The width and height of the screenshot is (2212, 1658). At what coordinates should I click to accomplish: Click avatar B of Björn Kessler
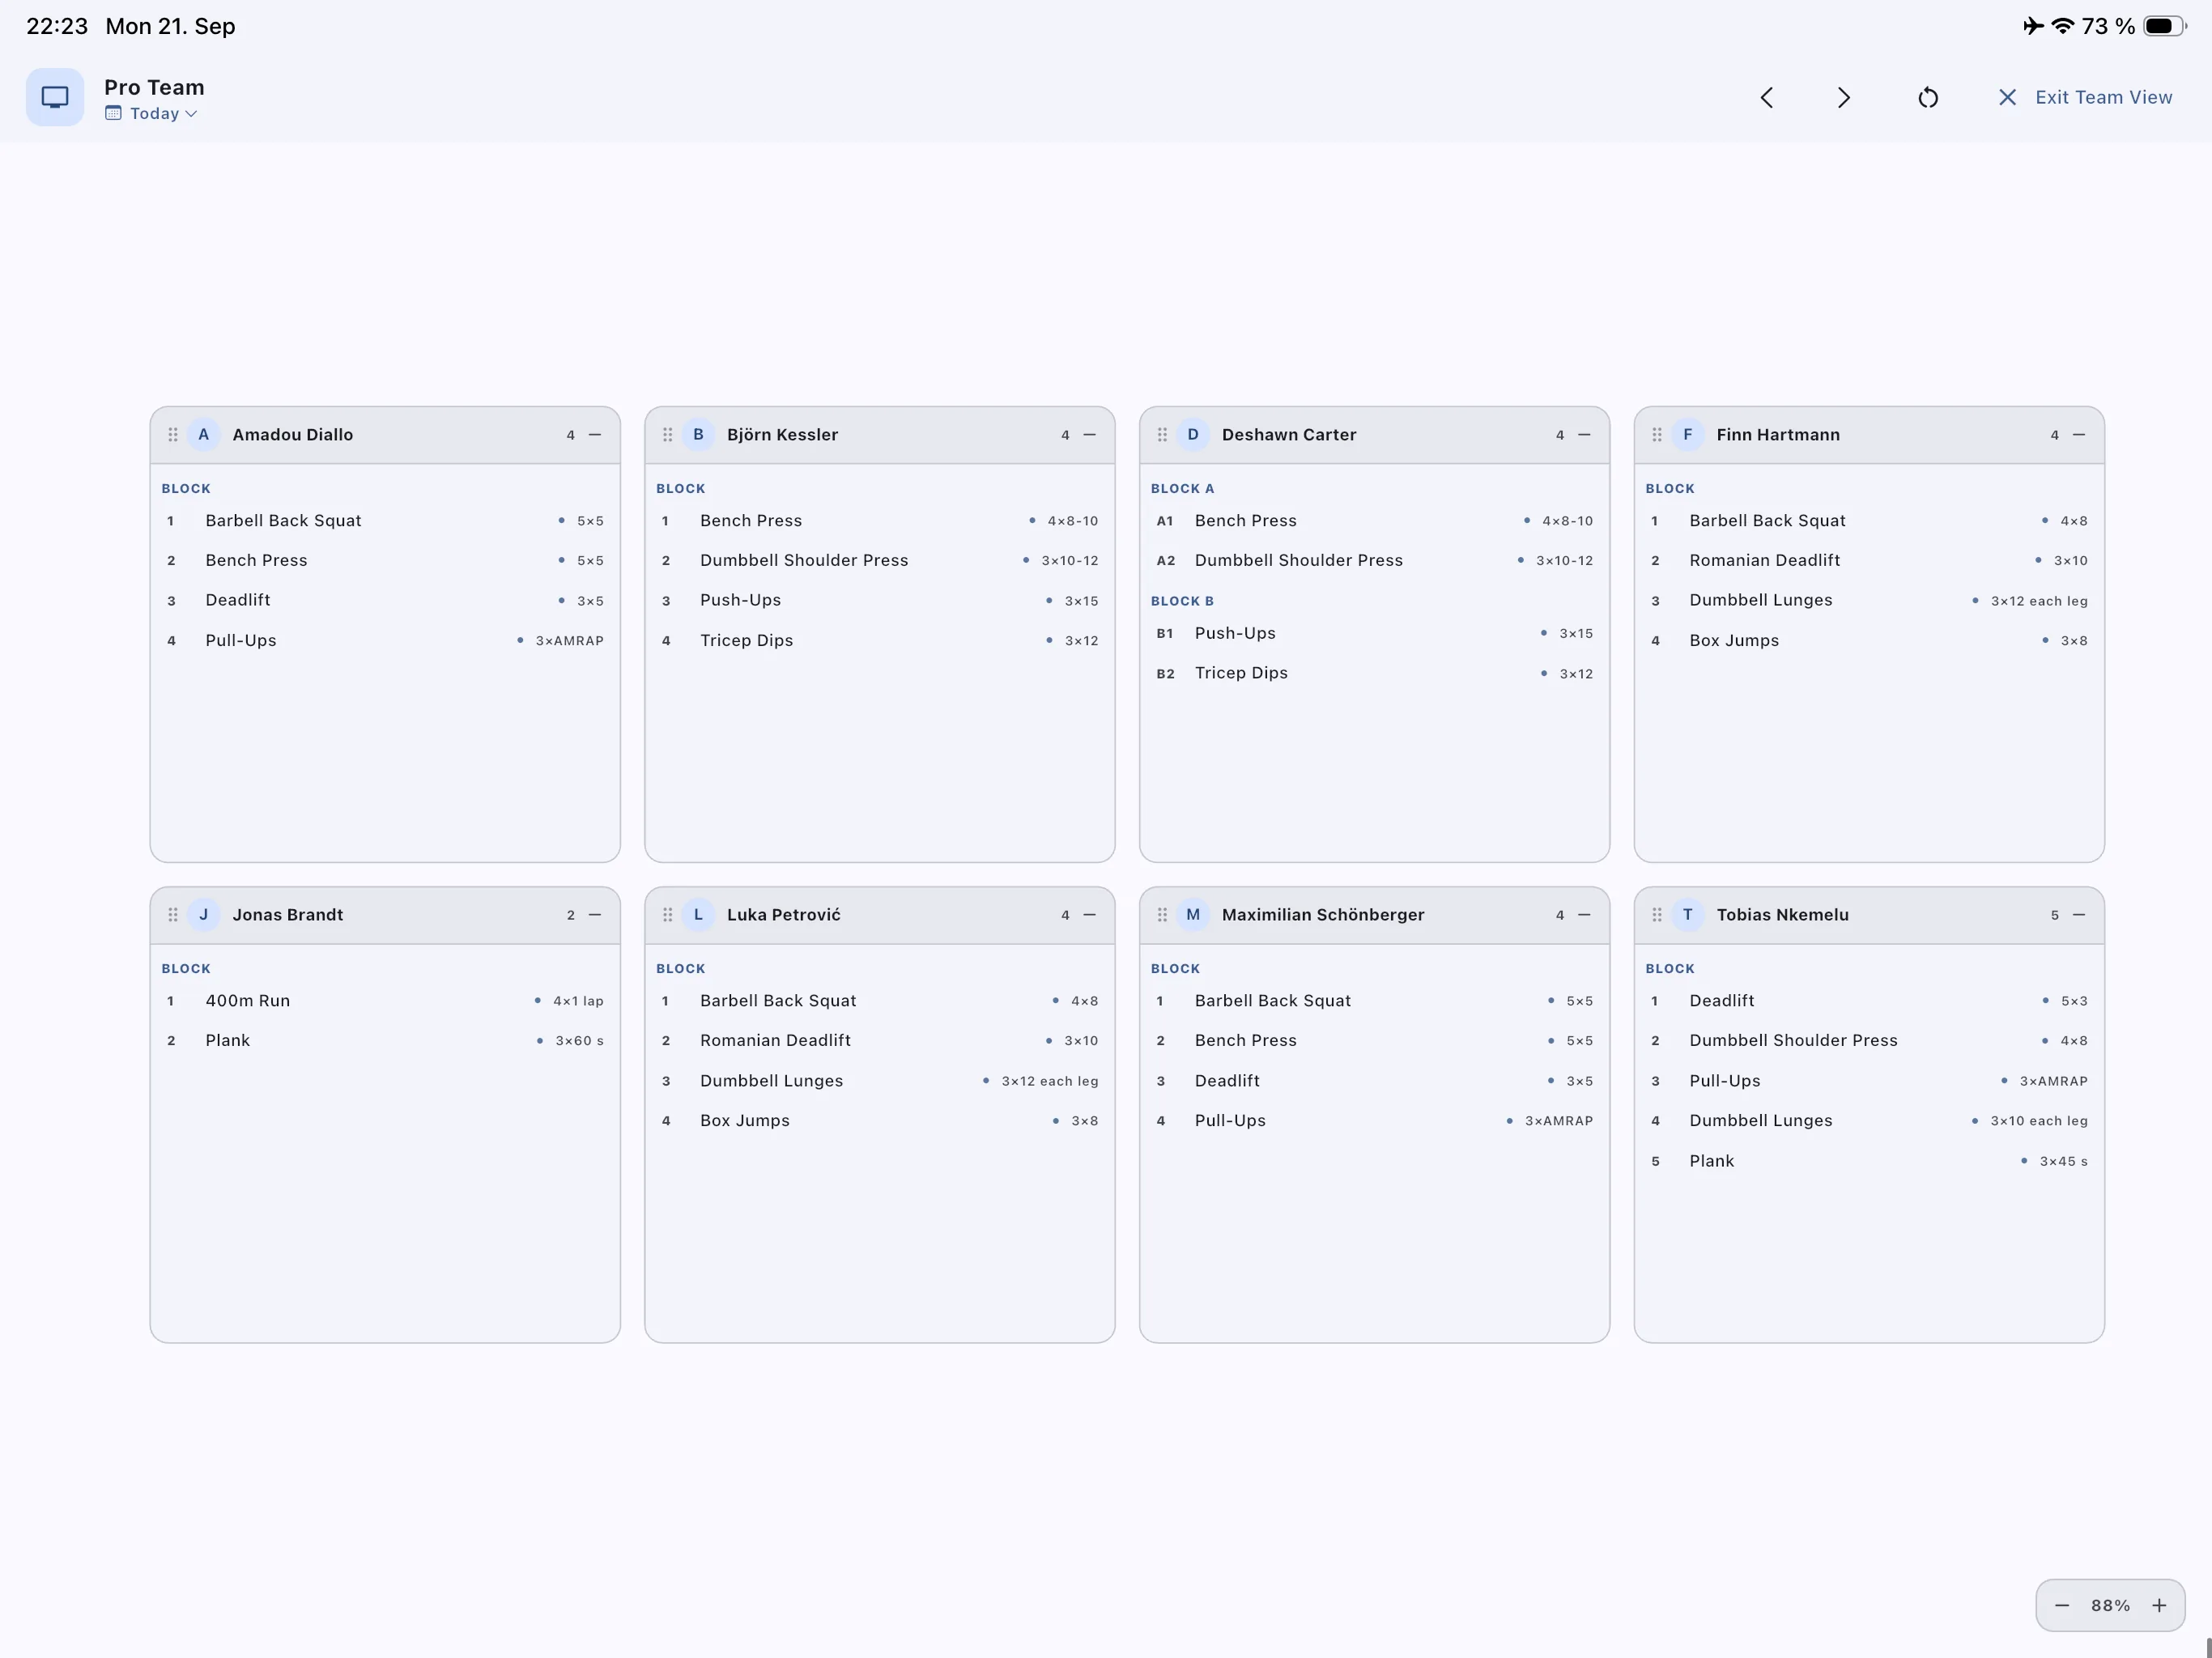point(698,435)
